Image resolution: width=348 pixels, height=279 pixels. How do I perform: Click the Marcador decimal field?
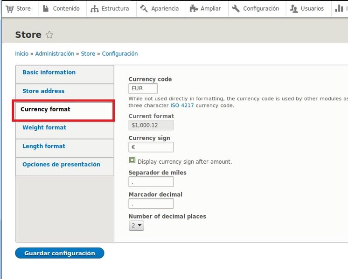point(151,204)
